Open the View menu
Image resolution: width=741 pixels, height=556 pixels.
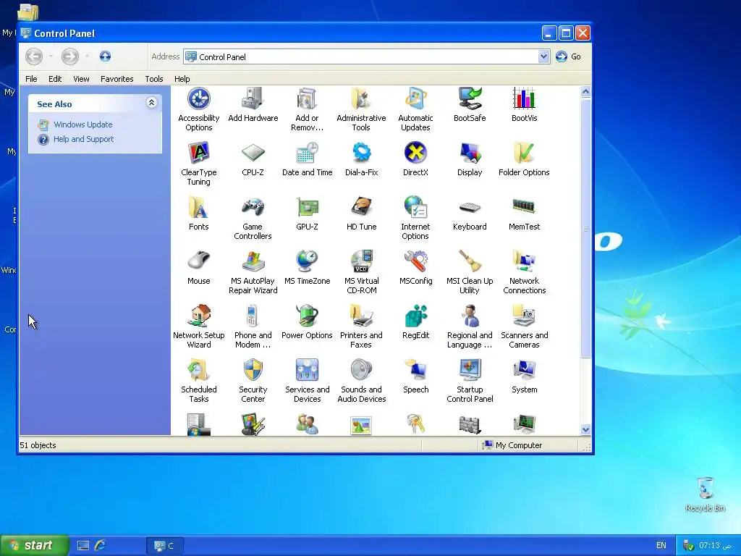tap(81, 79)
